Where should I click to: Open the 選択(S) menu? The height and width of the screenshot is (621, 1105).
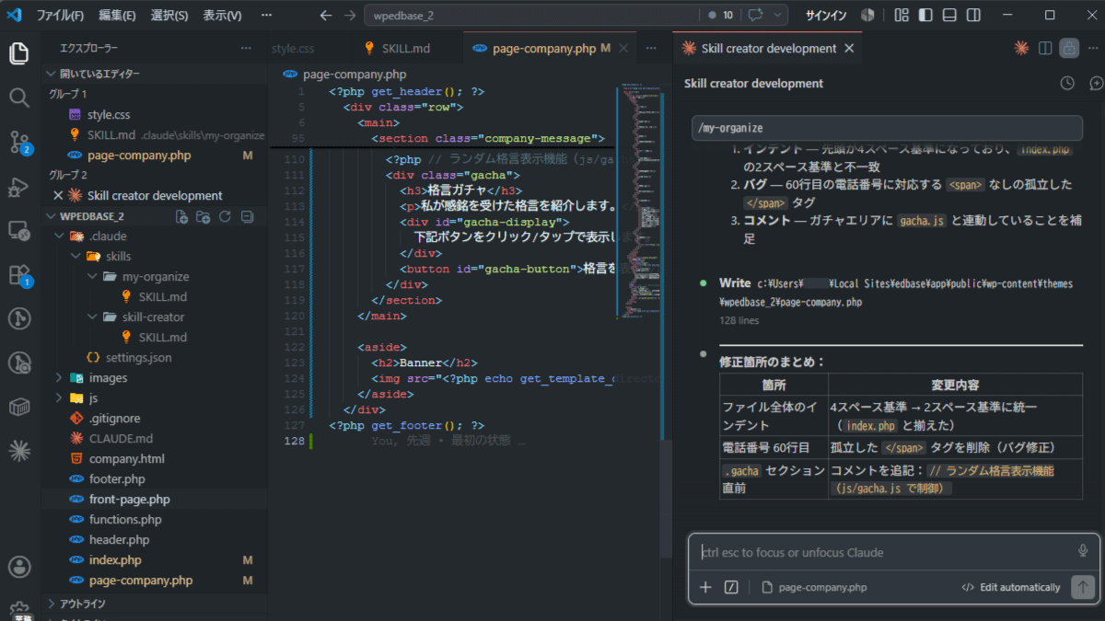(x=169, y=16)
